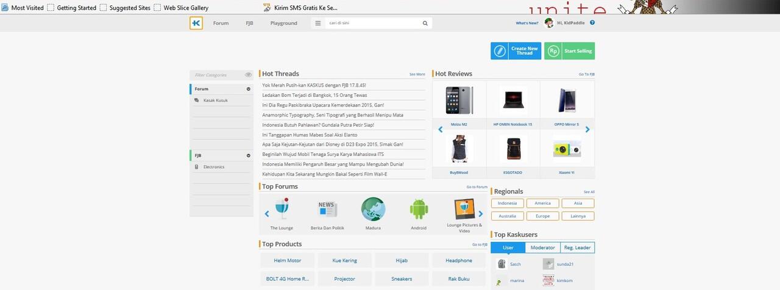Click See All in Regionals
This screenshot has height=290, width=780.
click(x=589, y=192)
